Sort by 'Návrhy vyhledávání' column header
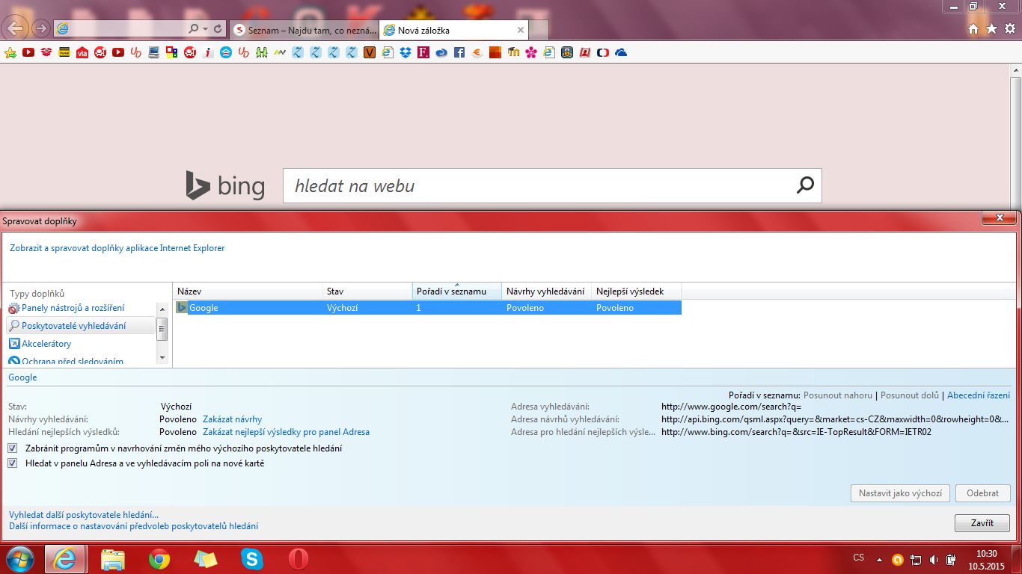 547,291
